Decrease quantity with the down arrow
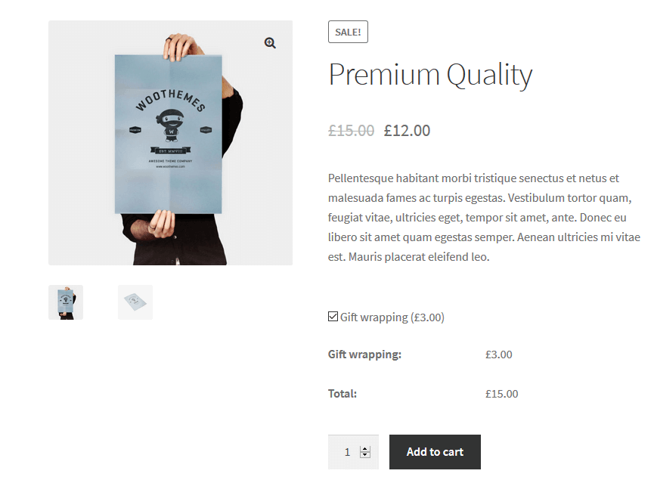The image size is (654, 483). (365, 455)
